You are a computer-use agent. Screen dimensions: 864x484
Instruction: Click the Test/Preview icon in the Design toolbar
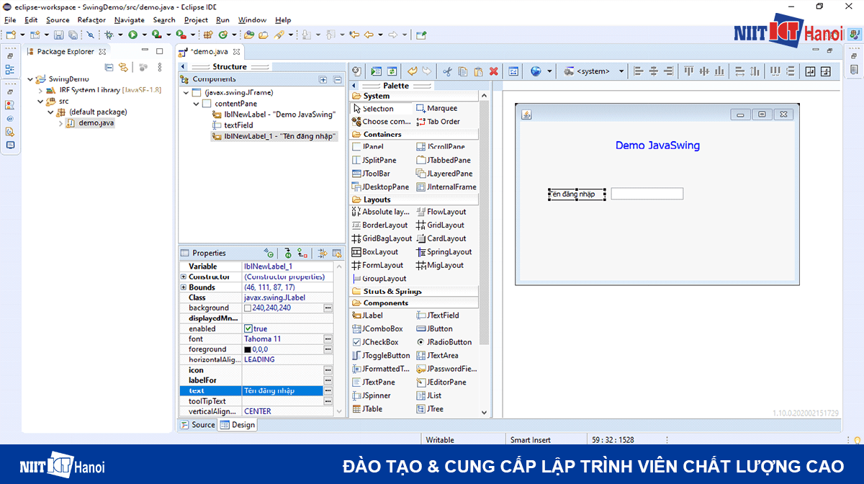pos(376,71)
